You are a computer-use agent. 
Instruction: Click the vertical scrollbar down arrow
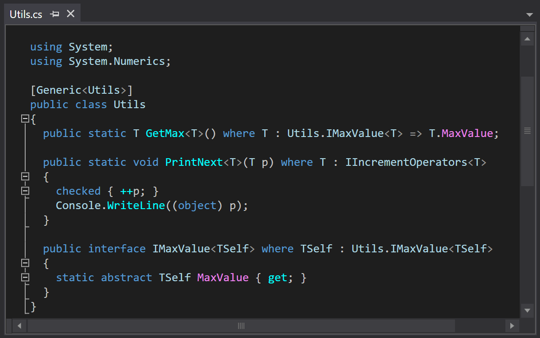[x=526, y=311]
